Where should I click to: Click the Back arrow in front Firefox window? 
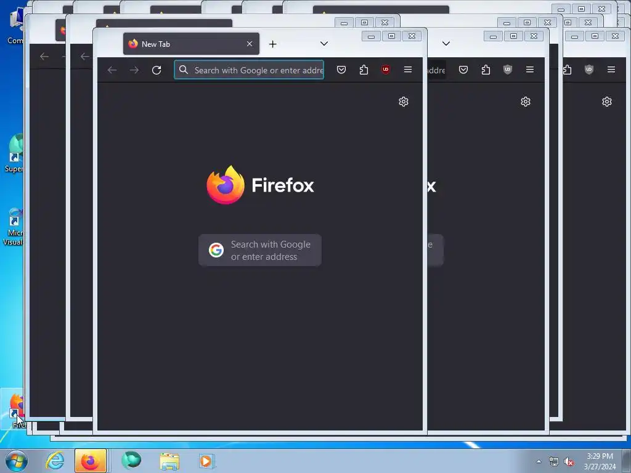[x=112, y=70]
